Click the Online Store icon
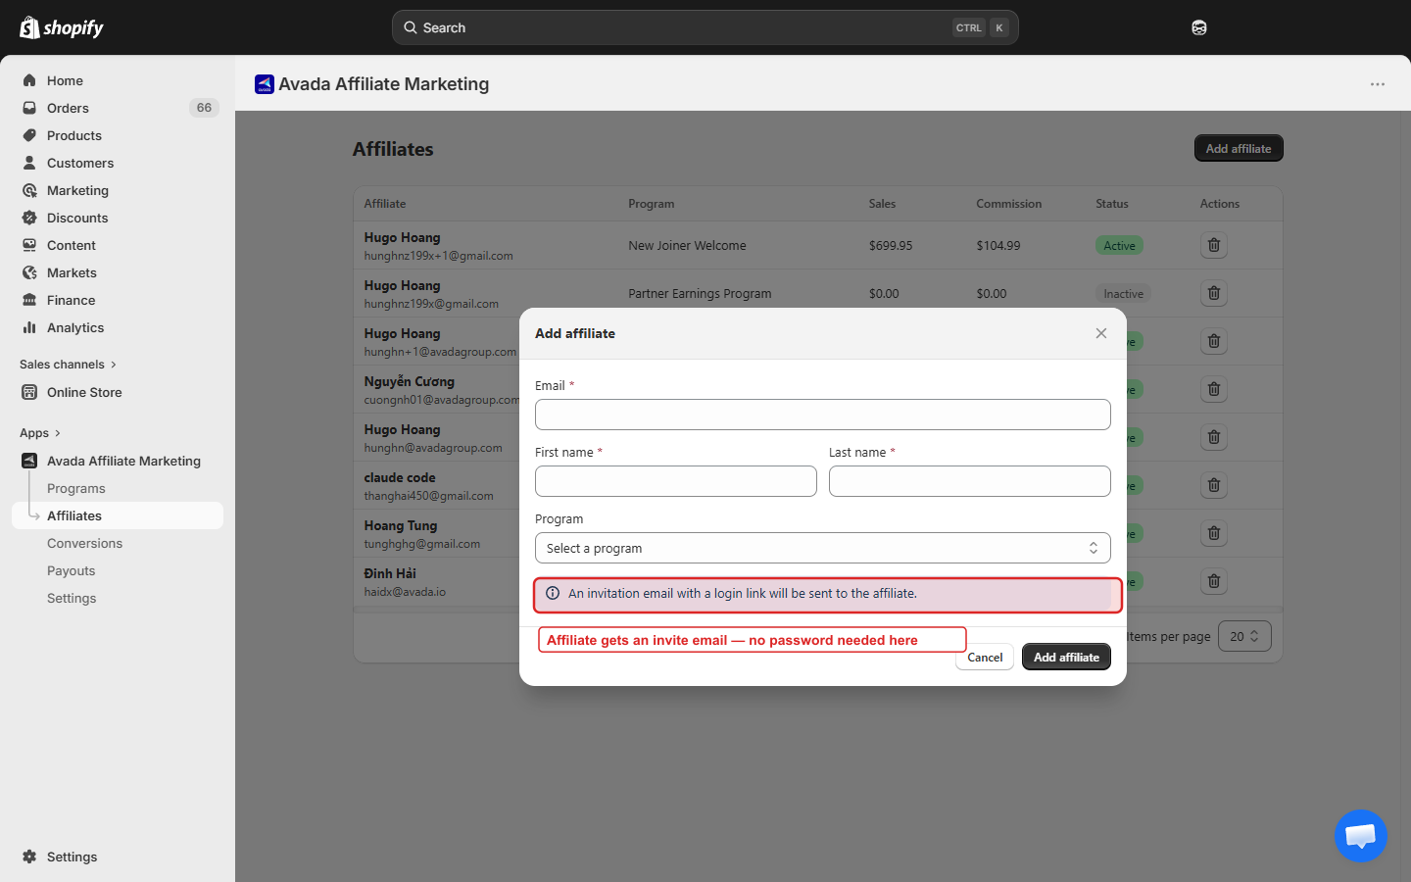 tap(29, 392)
